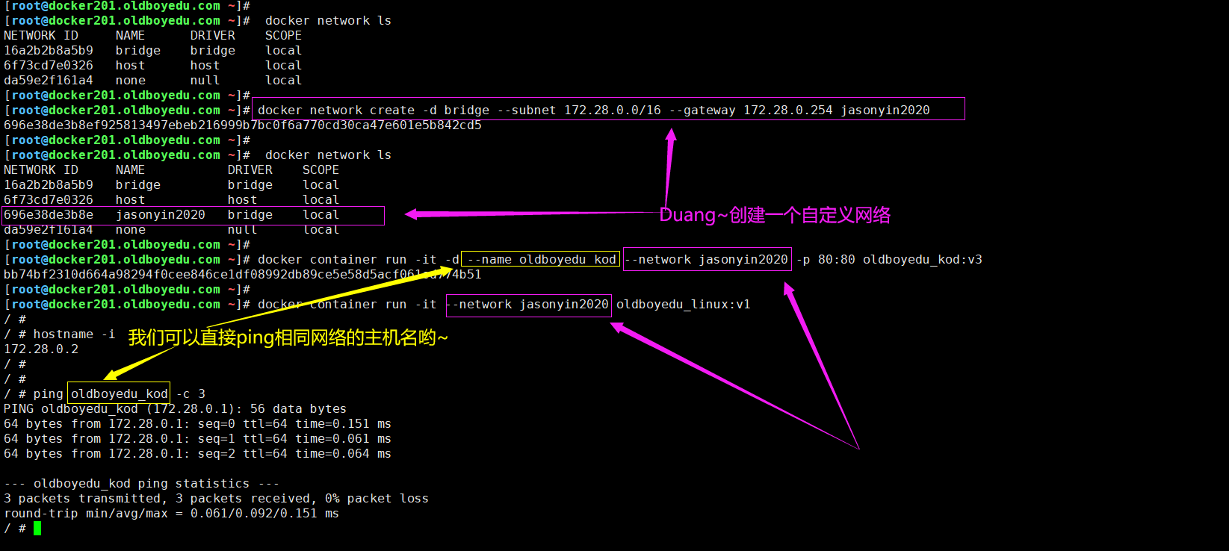Click --network jasonyin2020 before -p 80:80
Image resolution: width=1229 pixels, height=551 pixels.
point(707,259)
